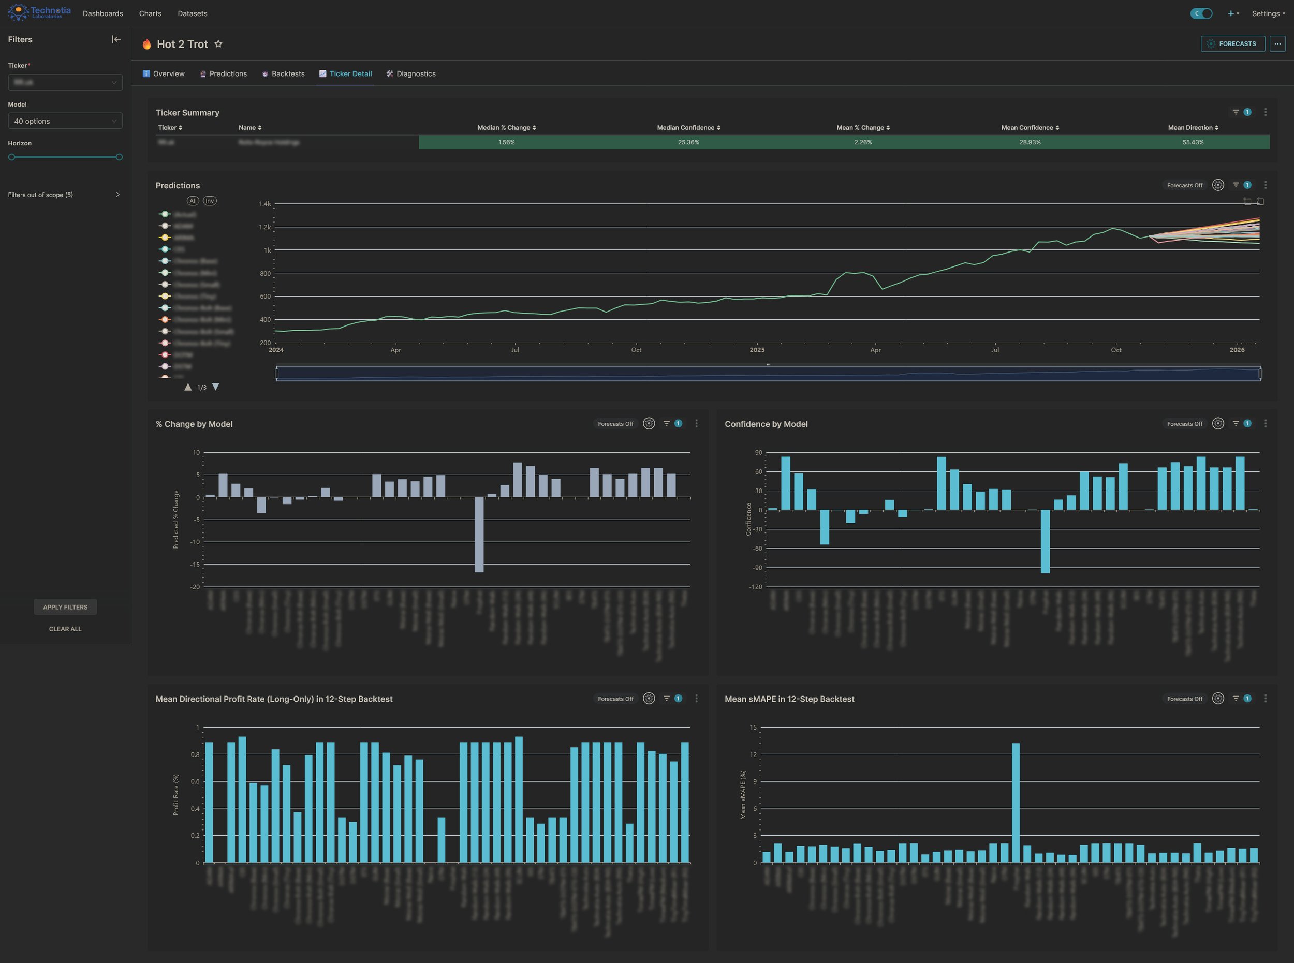Image resolution: width=1294 pixels, height=963 pixels.
Task: Click the Technotia Laboratories logo
Action: pyautogui.click(x=39, y=12)
